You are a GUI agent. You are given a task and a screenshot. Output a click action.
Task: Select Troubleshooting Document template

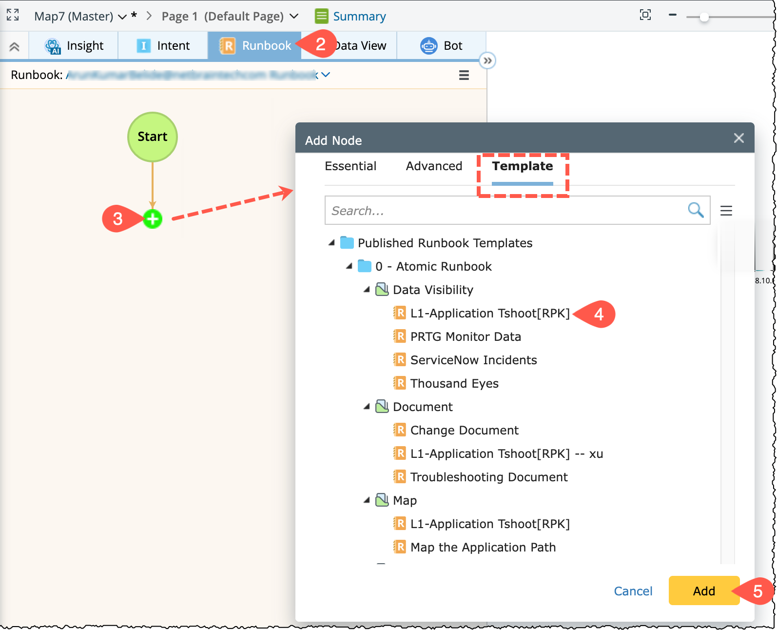coord(489,477)
